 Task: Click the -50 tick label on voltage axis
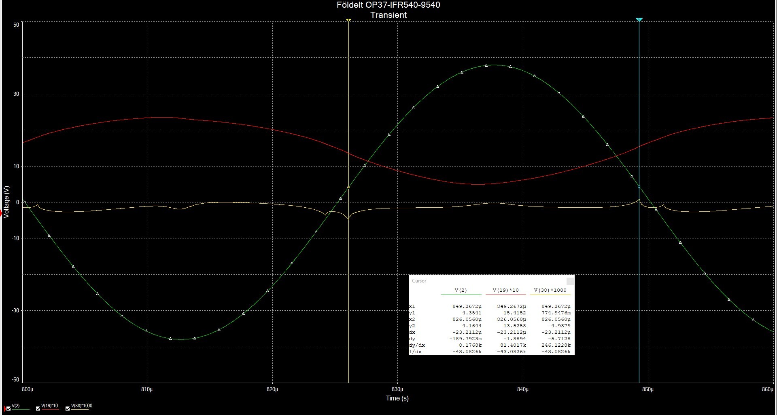pos(15,380)
